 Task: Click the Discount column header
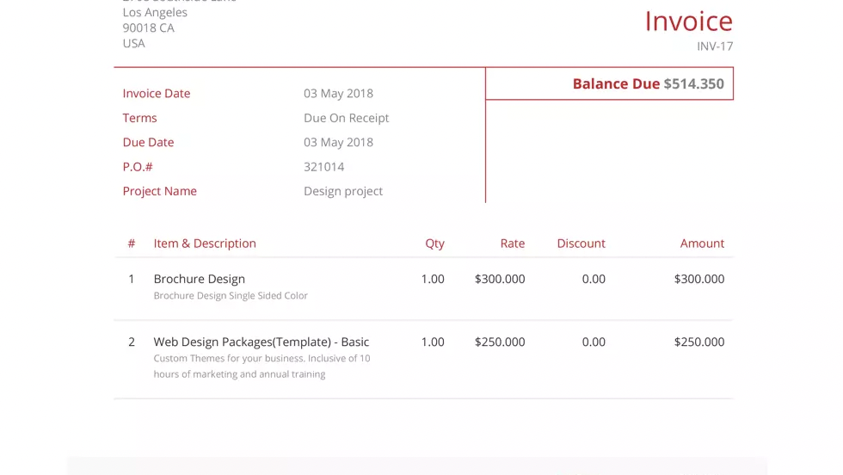(581, 244)
